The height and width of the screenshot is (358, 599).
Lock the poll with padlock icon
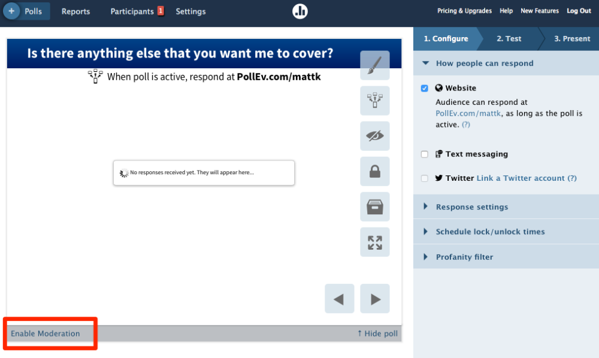pos(375,171)
